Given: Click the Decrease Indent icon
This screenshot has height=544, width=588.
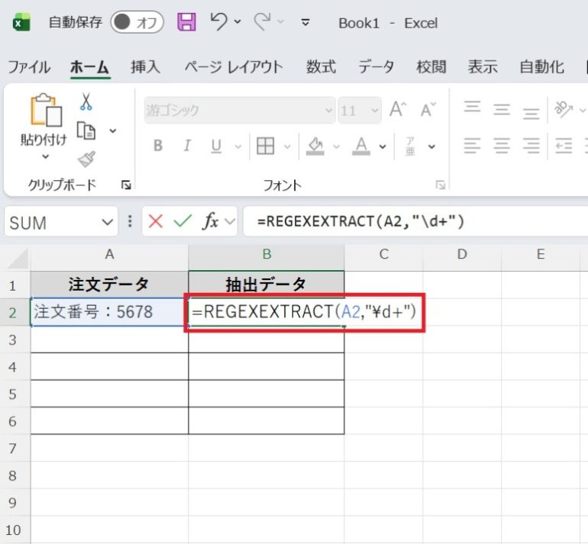Looking at the screenshot, I should (564, 146).
